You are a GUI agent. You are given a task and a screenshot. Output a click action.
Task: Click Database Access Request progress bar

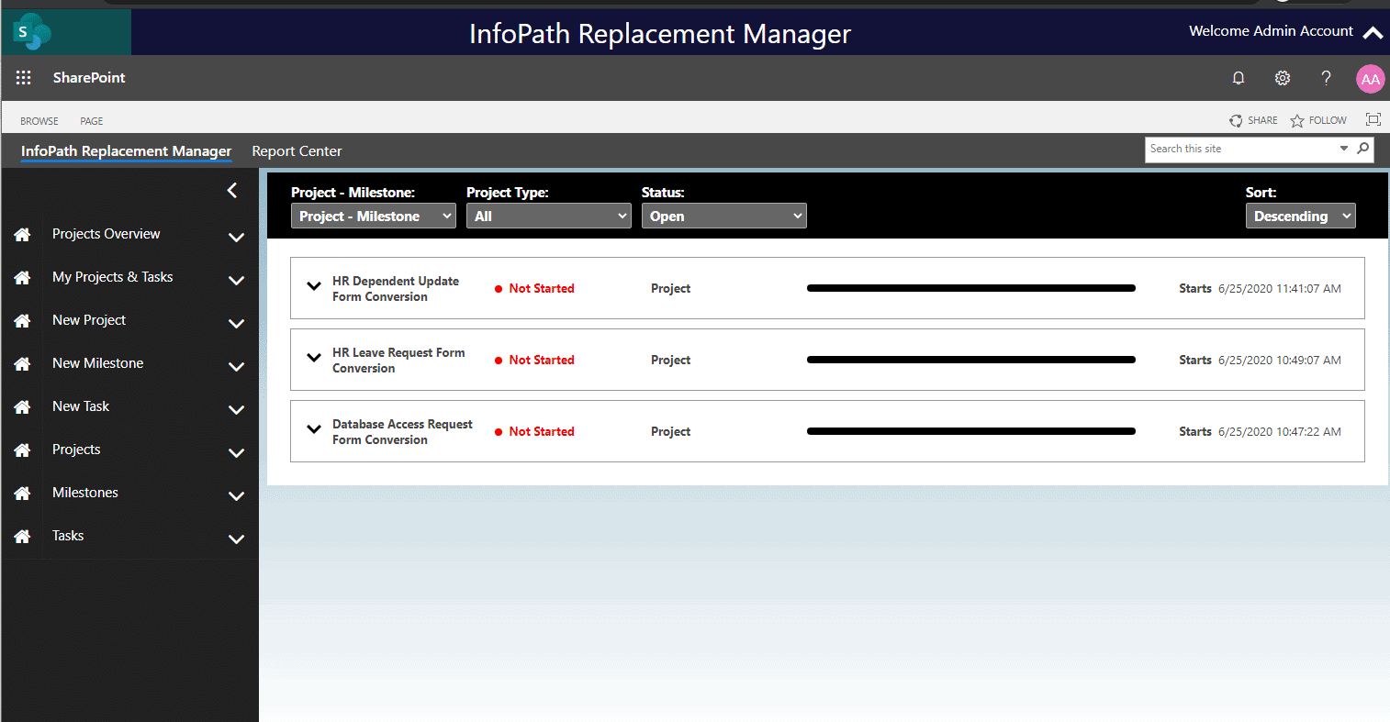pos(971,431)
